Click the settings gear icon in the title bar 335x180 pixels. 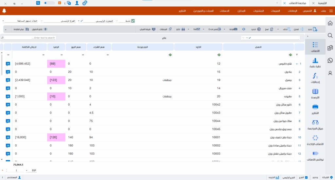coord(85,3)
